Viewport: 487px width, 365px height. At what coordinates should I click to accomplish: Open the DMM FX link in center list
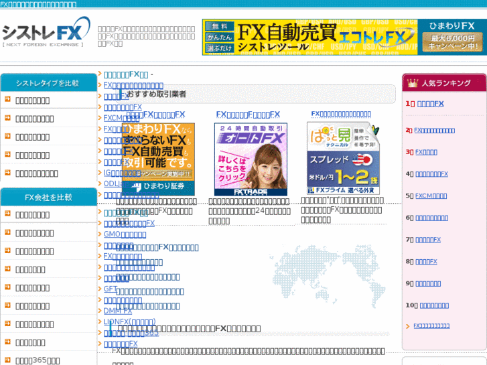click(118, 311)
